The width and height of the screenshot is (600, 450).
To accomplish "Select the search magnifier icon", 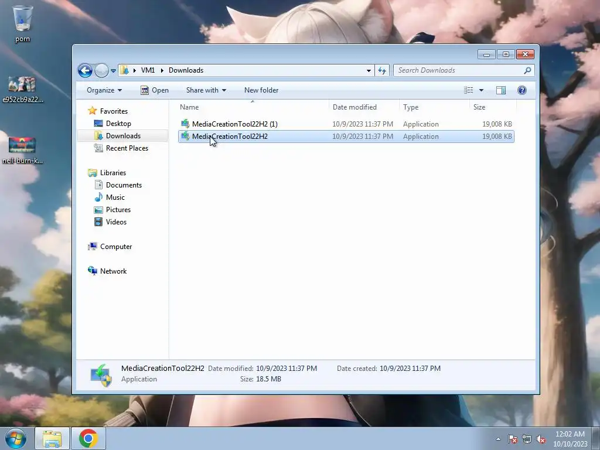I will 528,70.
